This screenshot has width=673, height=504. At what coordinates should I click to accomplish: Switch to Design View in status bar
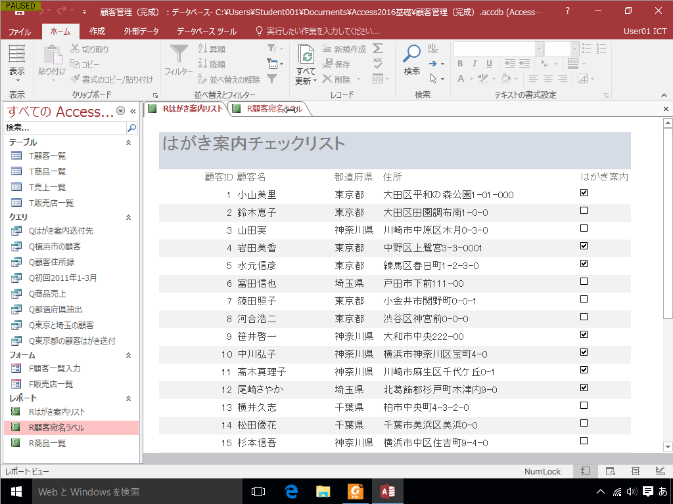coord(660,471)
